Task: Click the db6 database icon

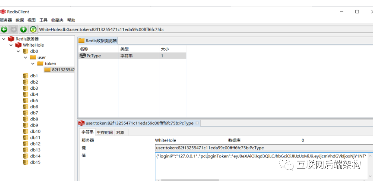Action: 26,106
